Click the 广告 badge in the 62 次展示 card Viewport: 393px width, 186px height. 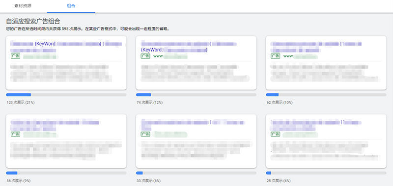[276, 56]
